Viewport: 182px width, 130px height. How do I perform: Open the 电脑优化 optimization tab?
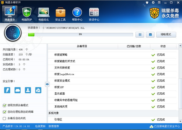(x=44, y=14)
